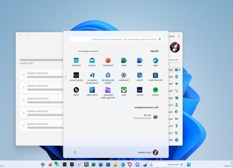The height and width of the screenshot is (168, 233).
Task: Click the Settings profile picture
Action: tap(175, 47)
